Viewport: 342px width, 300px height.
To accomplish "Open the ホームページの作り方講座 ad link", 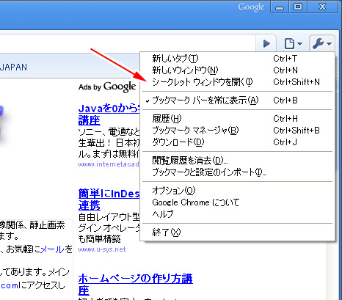I will pyautogui.click(x=136, y=285).
